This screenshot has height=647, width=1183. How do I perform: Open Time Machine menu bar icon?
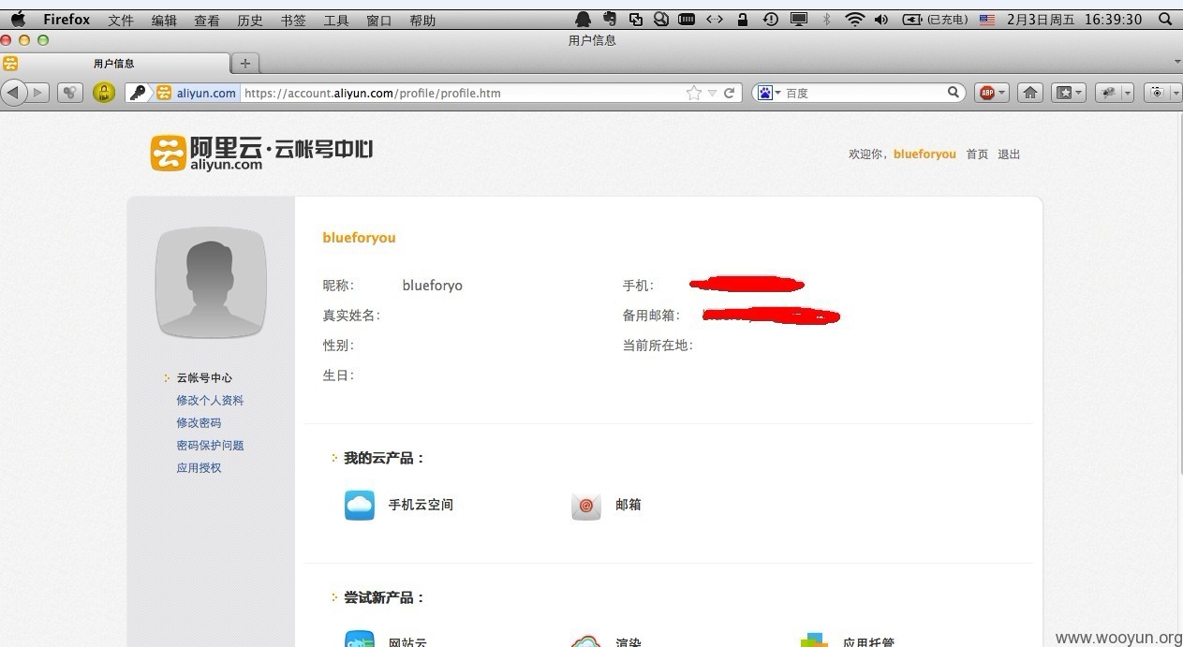(x=770, y=19)
